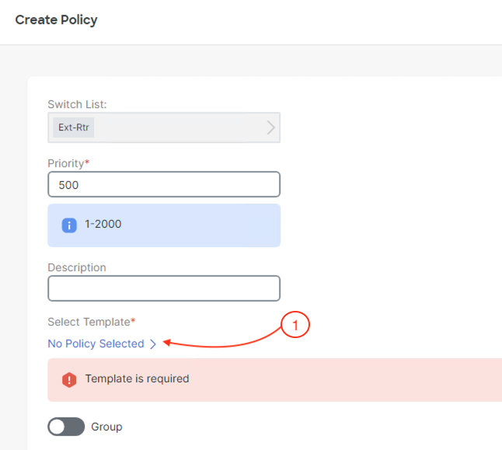Click the red asterisk next to Select Template
This screenshot has height=450, width=502.
[133, 319]
